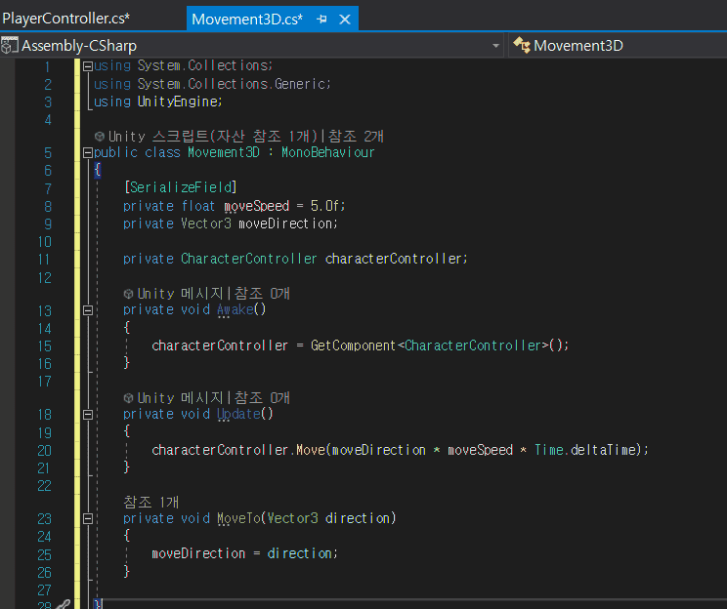Click the Unity icon above the Update method
Screen dimensions: 727x609
129,398
